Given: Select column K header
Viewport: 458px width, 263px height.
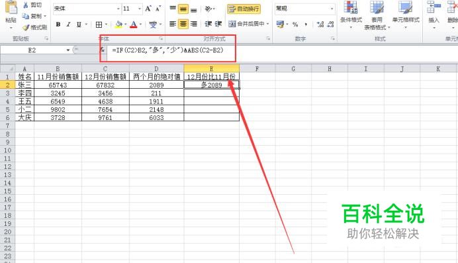Looking at the screenshot, I should coord(438,69).
